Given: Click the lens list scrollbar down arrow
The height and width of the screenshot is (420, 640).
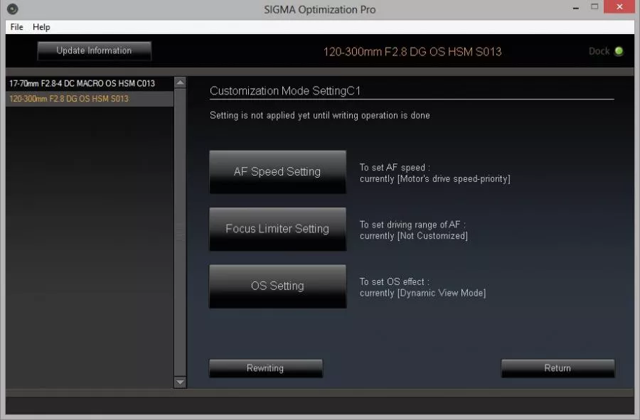Looking at the screenshot, I should tap(180, 382).
